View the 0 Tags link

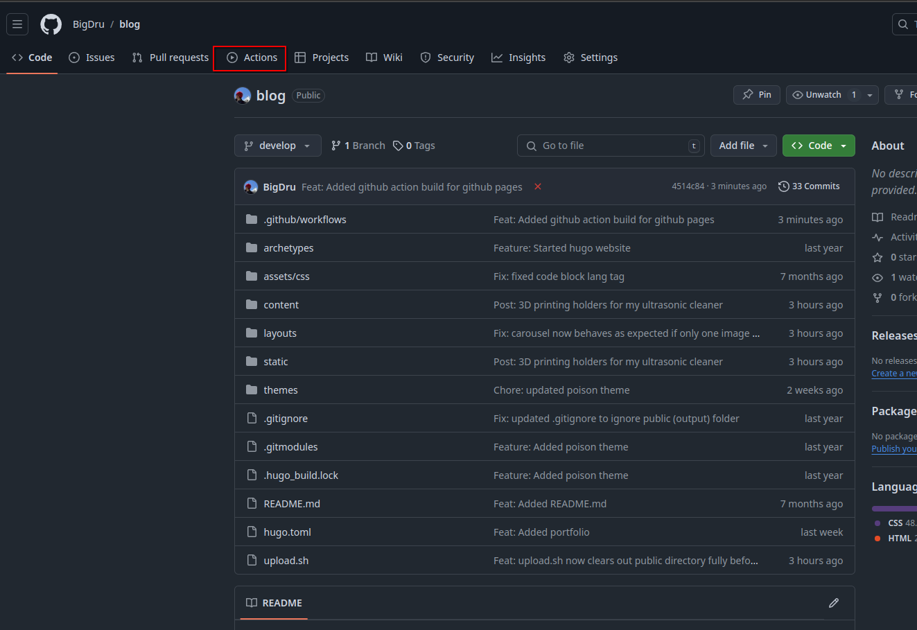click(x=414, y=146)
